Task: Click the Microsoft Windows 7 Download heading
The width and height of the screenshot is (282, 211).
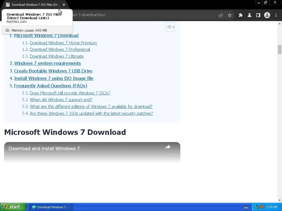Action: pyautogui.click(x=65, y=132)
